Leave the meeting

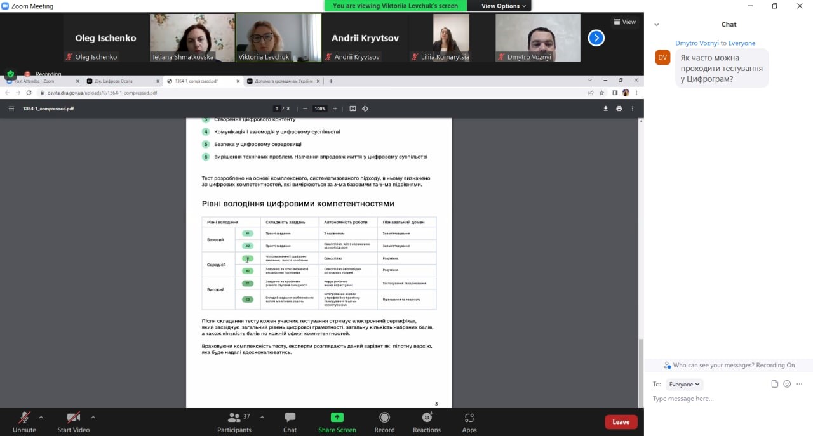(x=621, y=422)
